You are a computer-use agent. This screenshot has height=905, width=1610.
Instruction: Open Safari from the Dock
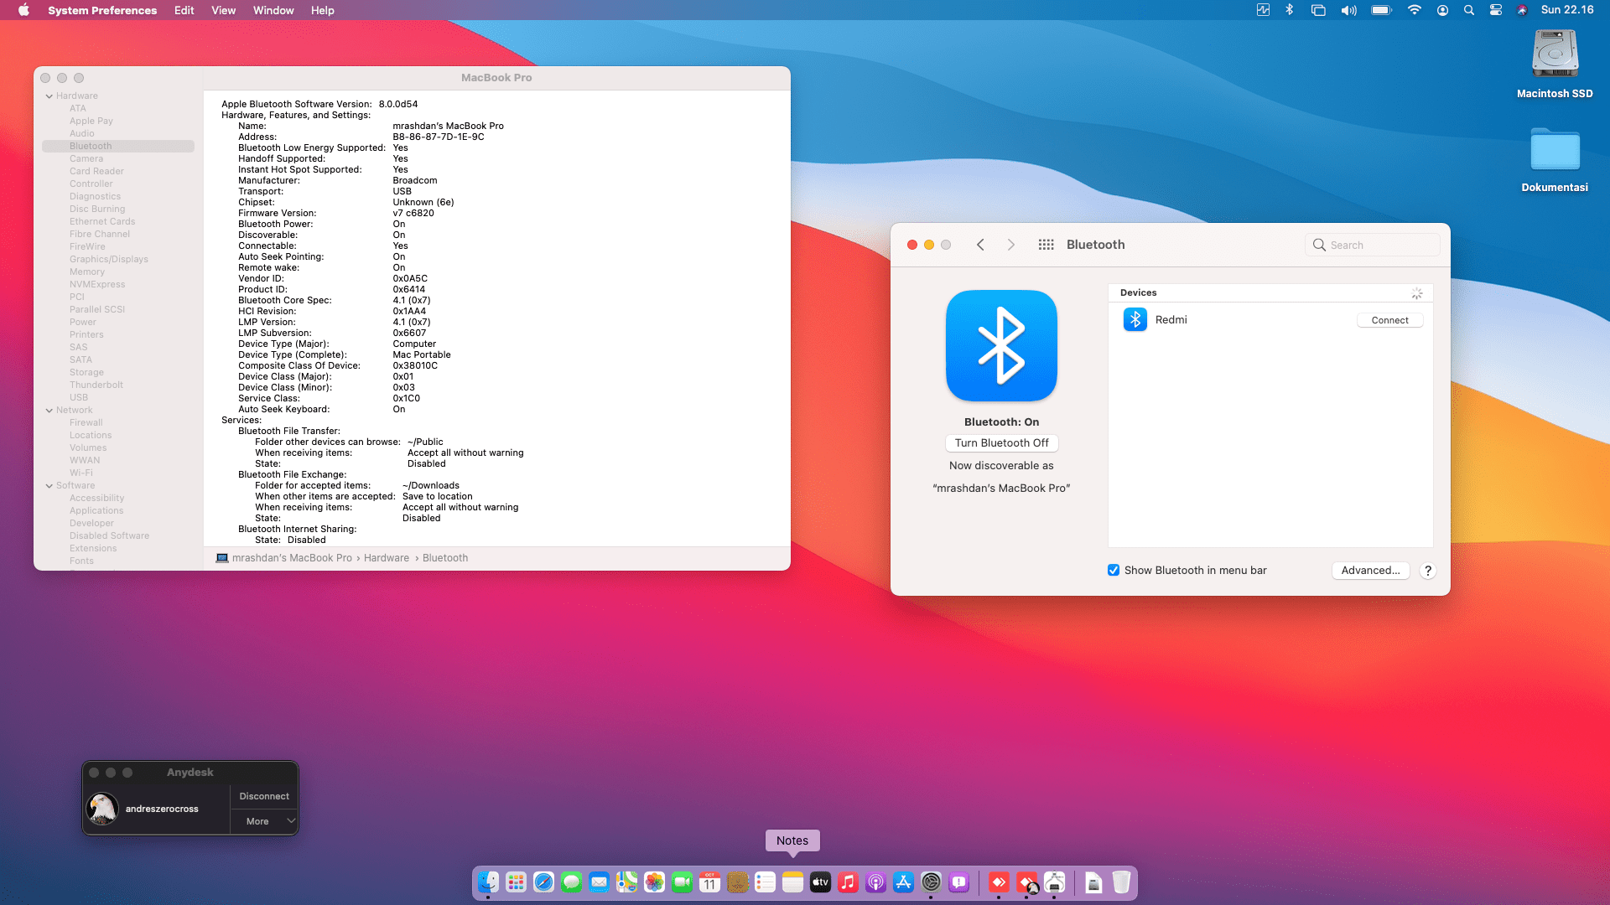543,882
